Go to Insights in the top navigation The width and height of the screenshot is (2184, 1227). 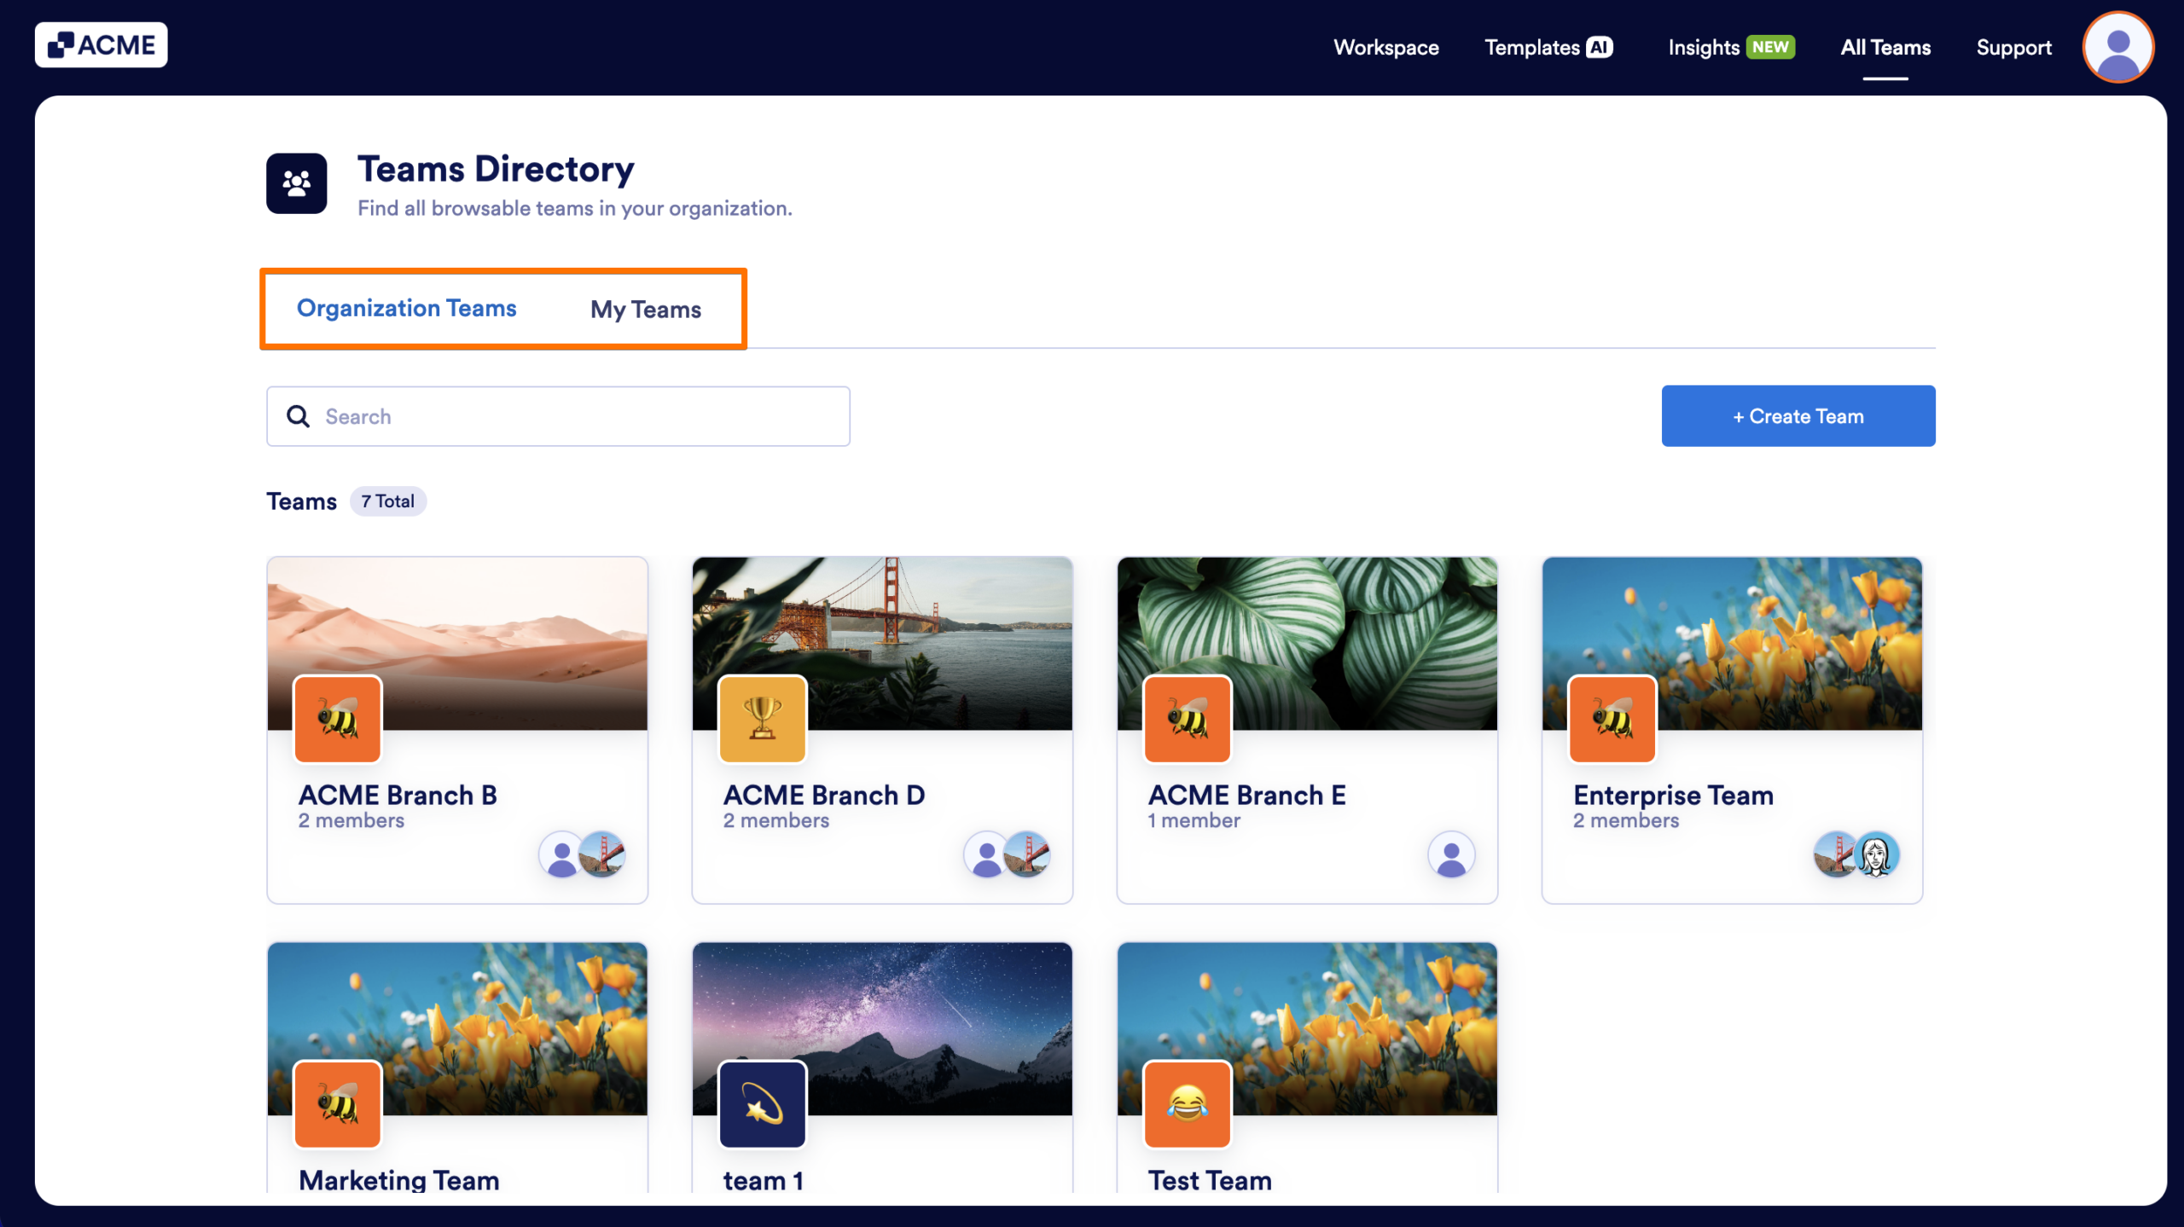pos(1730,47)
